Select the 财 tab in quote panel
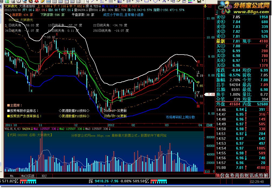Screen dimensions: 272x188 (247, 175)
